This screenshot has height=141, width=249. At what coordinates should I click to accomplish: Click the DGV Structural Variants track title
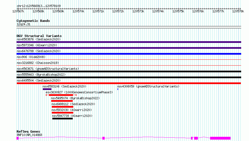[x=39, y=36]
